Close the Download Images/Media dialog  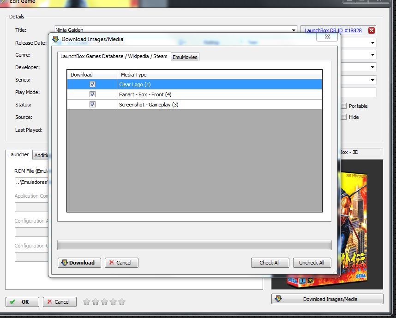[x=327, y=37]
